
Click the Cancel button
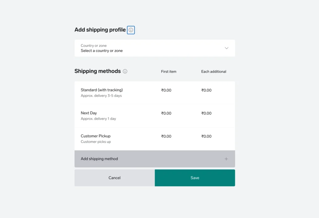(x=114, y=178)
